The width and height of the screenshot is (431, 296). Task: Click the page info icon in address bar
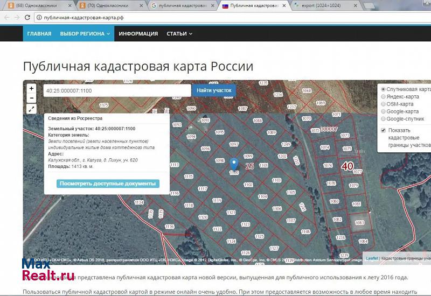pos(39,17)
